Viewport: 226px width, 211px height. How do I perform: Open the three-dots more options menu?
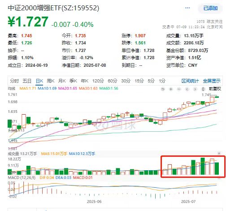(x=187, y=8)
